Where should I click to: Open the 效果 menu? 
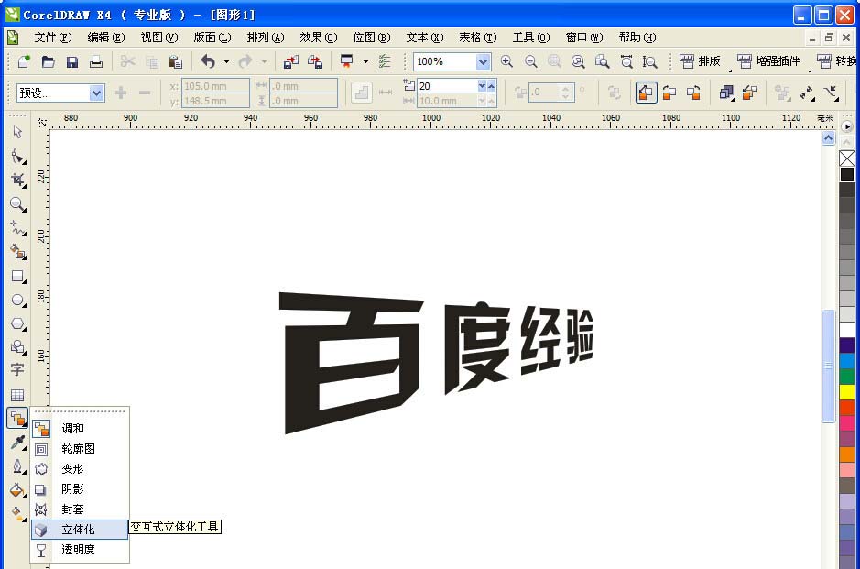pyautogui.click(x=318, y=38)
